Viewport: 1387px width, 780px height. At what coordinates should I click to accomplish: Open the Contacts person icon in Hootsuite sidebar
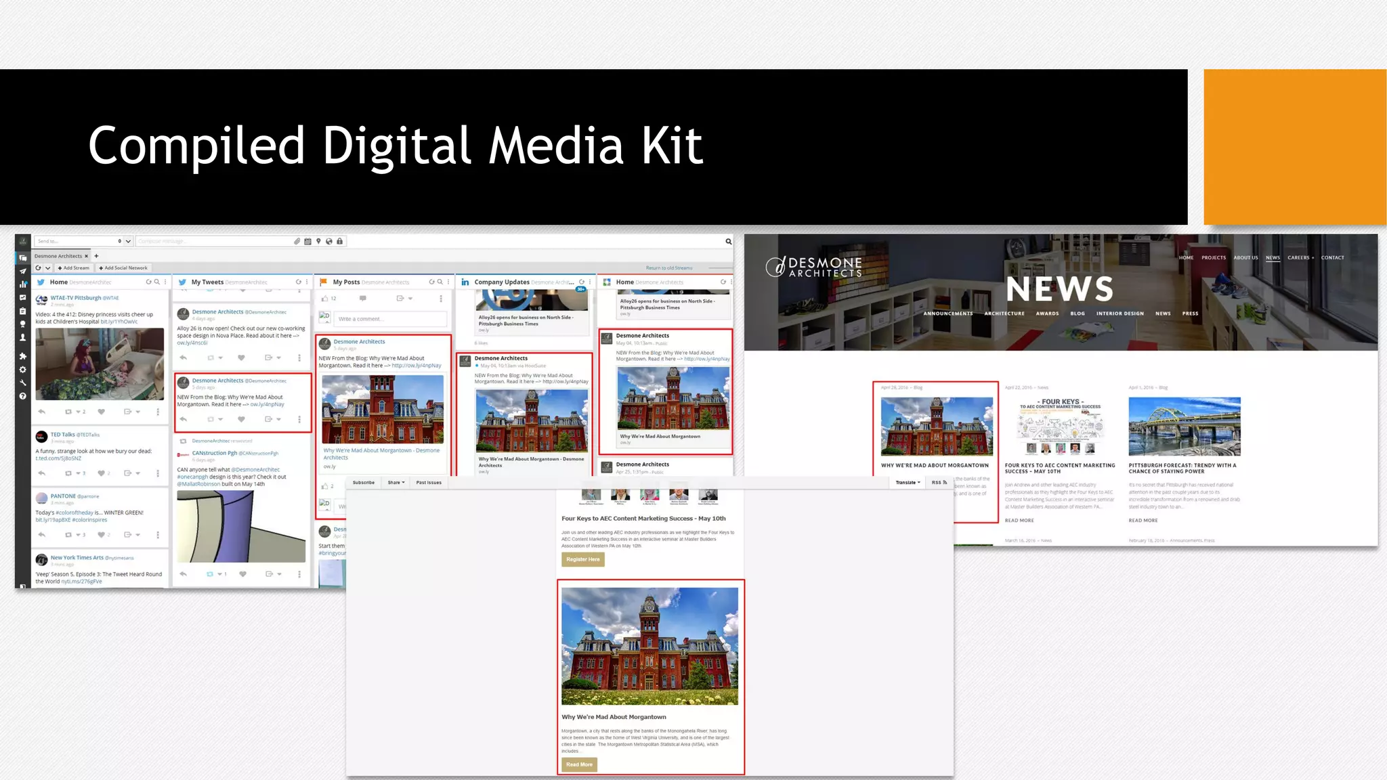[x=23, y=337]
